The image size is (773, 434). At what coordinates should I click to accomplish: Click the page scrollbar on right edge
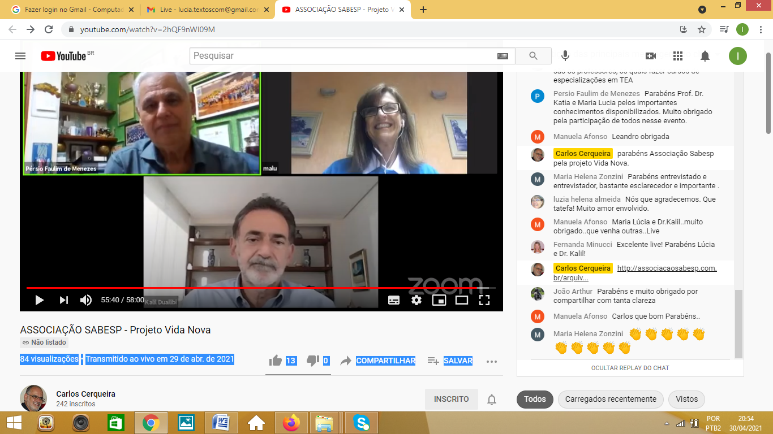(x=768, y=93)
